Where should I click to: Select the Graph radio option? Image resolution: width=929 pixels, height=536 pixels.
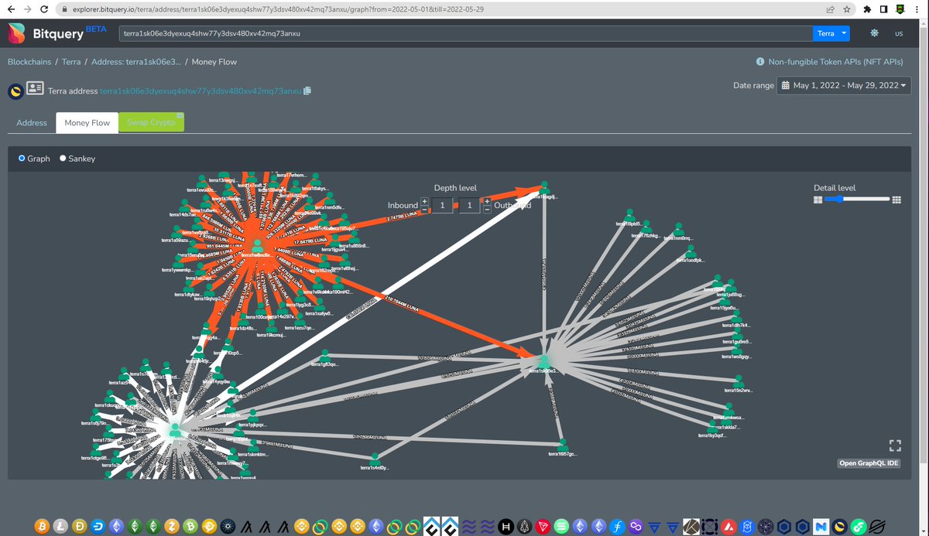22,158
